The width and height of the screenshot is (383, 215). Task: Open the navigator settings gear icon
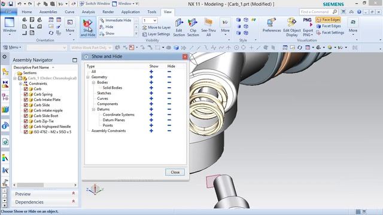[x=4, y=57]
